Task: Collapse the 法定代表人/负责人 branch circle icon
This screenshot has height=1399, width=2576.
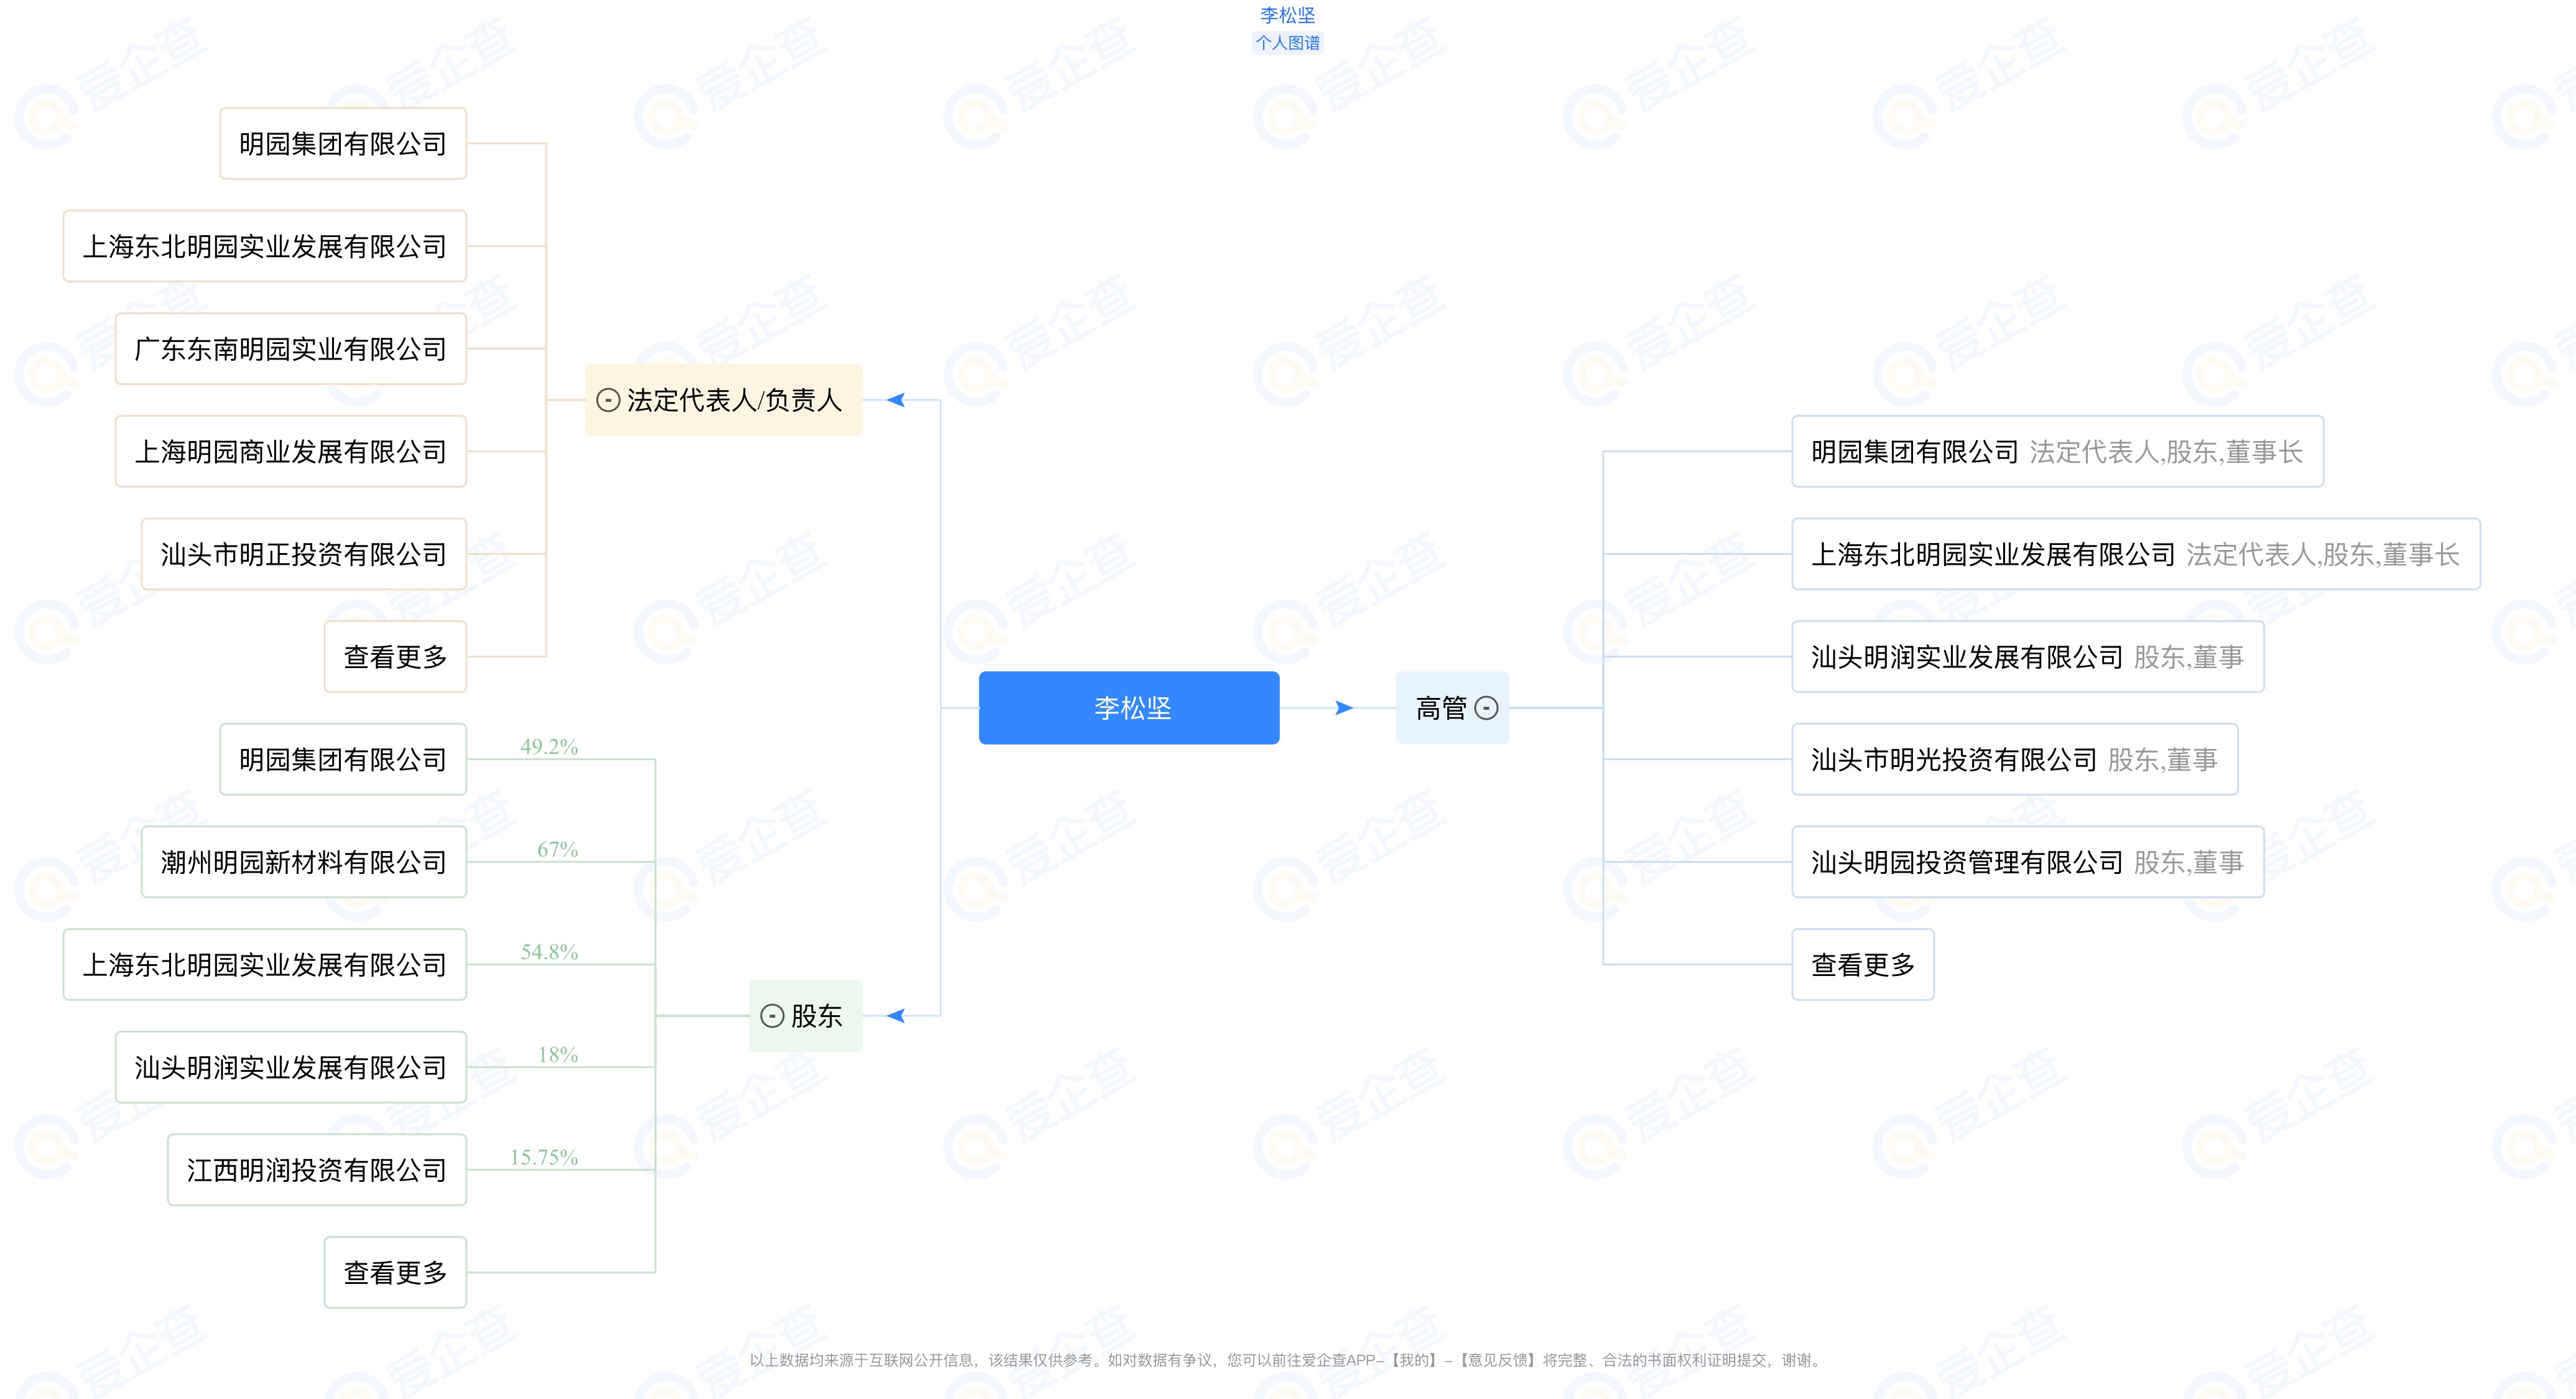Action: [x=608, y=400]
